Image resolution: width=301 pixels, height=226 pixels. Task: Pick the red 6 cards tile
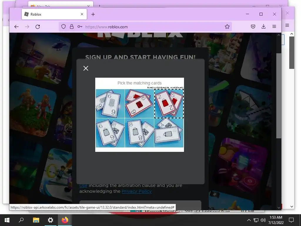[140, 104]
